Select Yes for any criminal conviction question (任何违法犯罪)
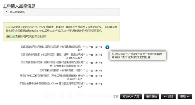The height and width of the screenshot is (105, 195). pyautogui.click(x=87, y=47)
